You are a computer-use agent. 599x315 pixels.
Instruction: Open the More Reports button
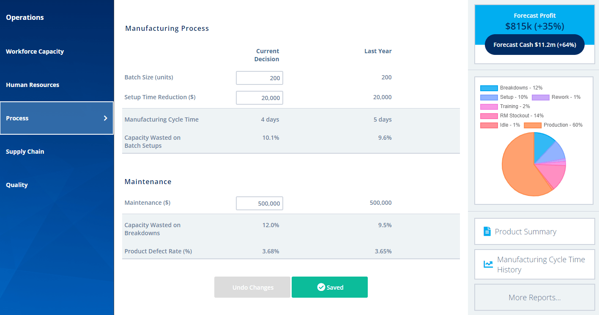(534, 298)
